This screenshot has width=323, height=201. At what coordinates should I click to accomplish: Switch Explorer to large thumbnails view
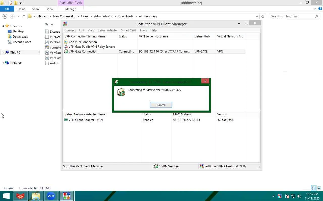[x=319, y=188]
